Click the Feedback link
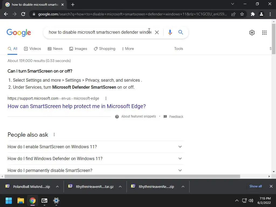Image resolution: width=276 pixels, height=207 pixels. click(x=173, y=117)
